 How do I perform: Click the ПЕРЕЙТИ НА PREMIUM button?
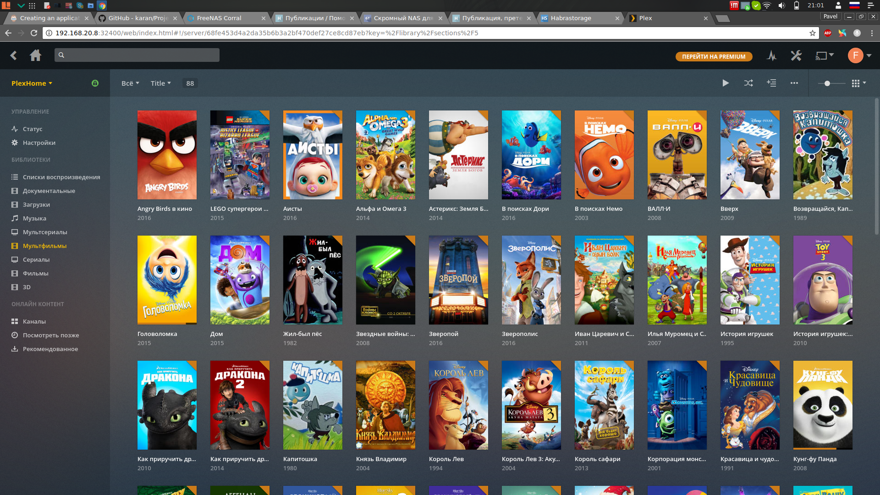click(x=714, y=56)
